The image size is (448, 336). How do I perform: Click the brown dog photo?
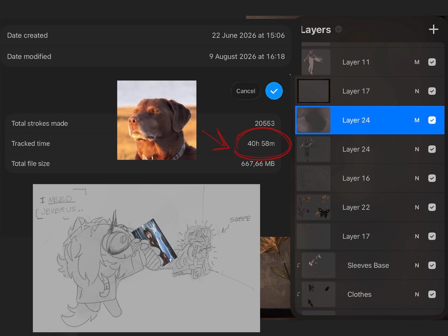[157, 120]
